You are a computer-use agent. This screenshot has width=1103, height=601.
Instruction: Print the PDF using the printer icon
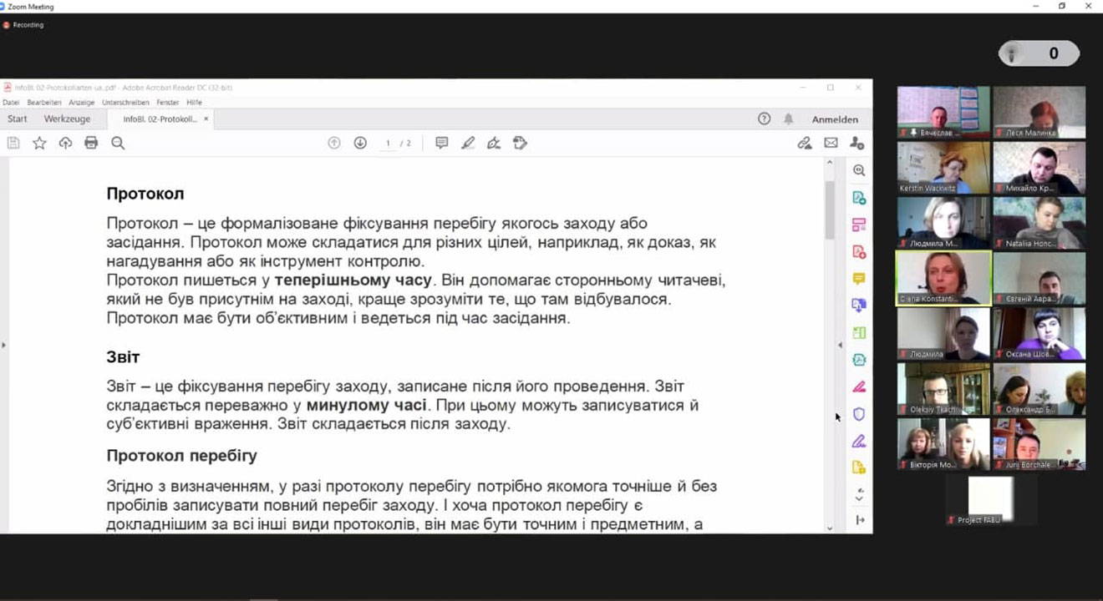tap(91, 143)
